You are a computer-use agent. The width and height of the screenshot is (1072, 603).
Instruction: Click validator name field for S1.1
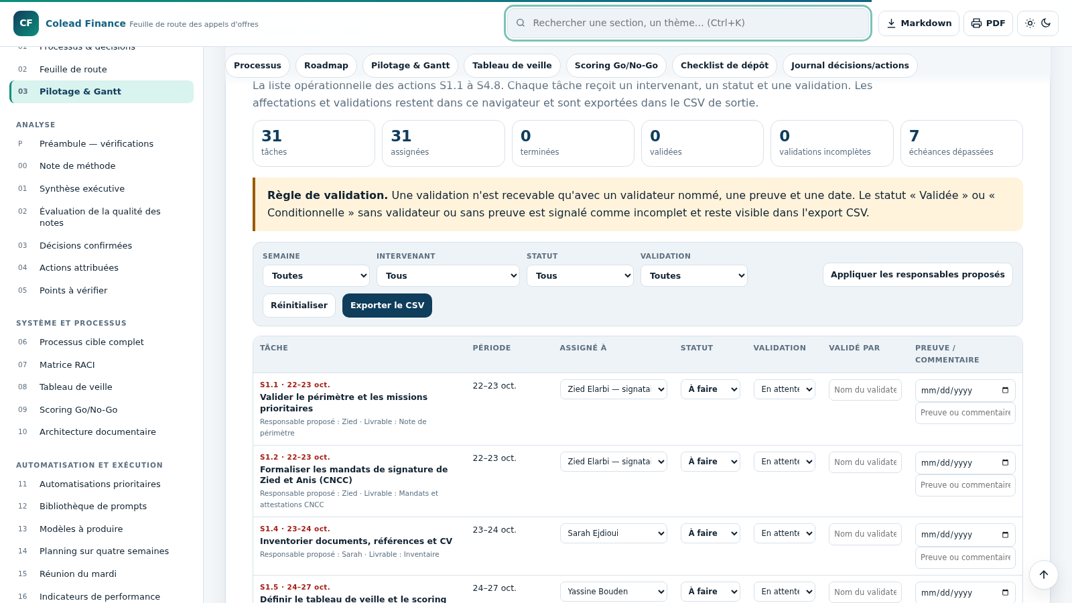coord(865,390)
